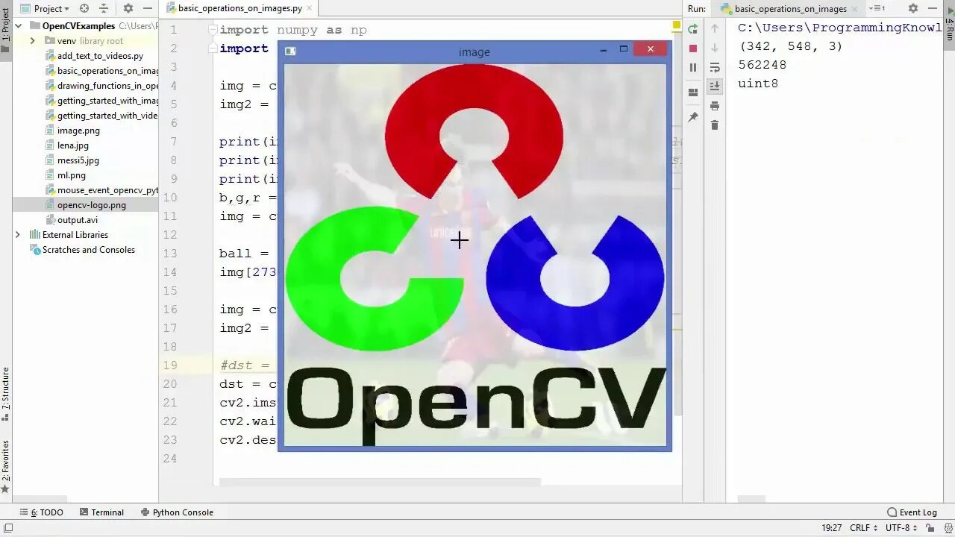
Task: Print the console output
Action: 715,106
